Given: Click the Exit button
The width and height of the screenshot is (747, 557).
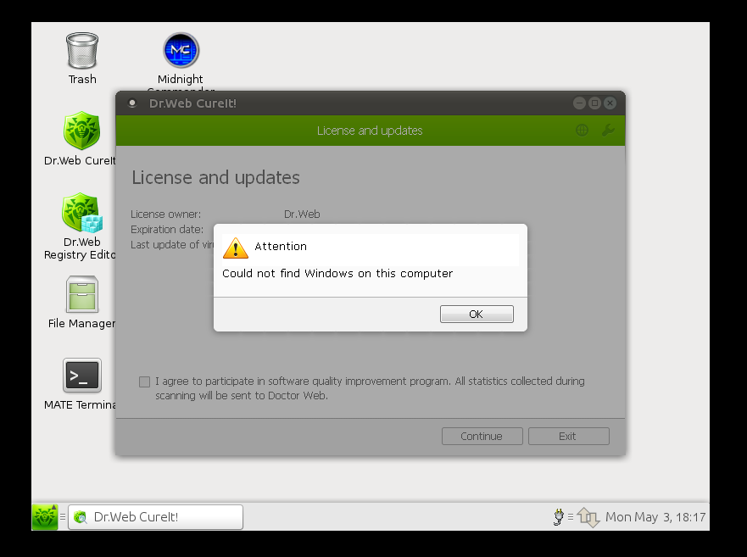Looking at the screenshot, I should click(x=568, y=436).
